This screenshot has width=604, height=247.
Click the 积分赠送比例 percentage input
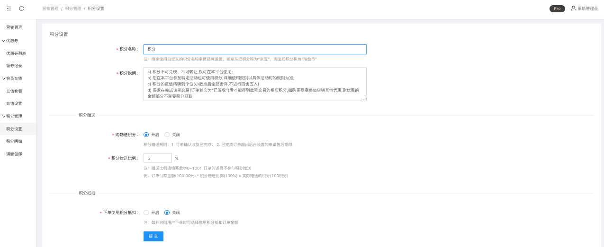(x=157, y=158)
